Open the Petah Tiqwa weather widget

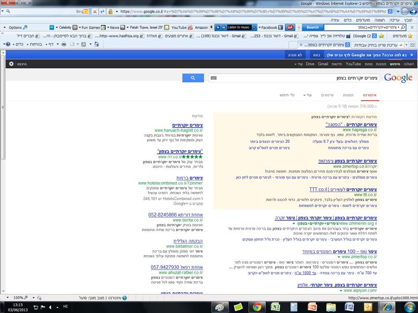tap(147, 28)
